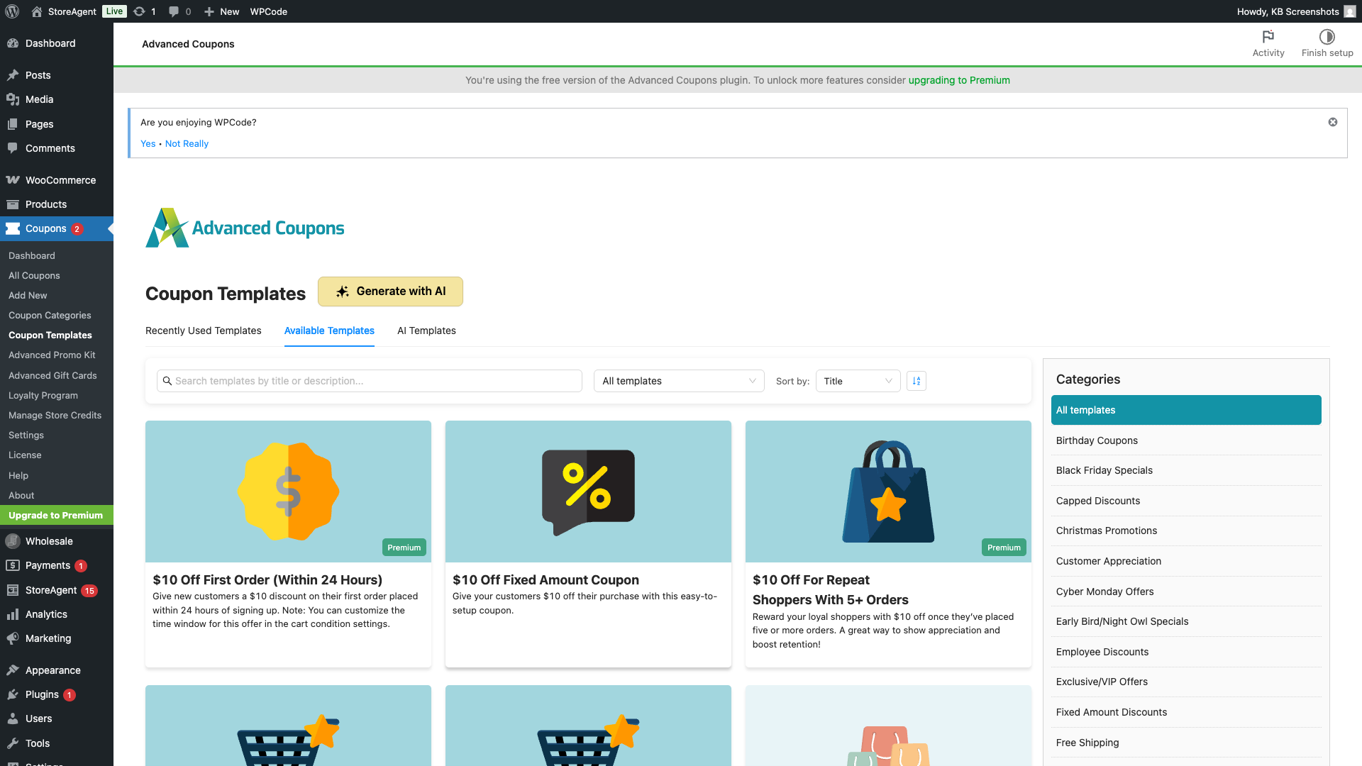Open the Howdy, KB Screenshots account menu
The image size is (1362, 766).
(x=1296, y=11)
